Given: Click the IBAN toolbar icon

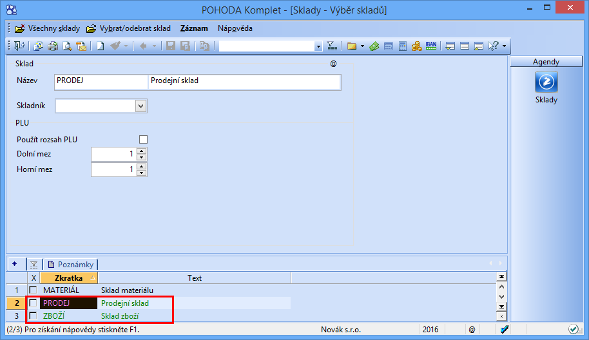Looking at the screenshot, I should (431, 46).
